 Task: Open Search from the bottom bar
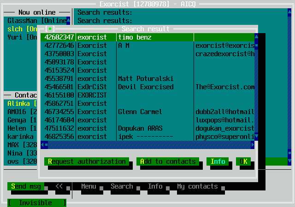pos(122,186)
